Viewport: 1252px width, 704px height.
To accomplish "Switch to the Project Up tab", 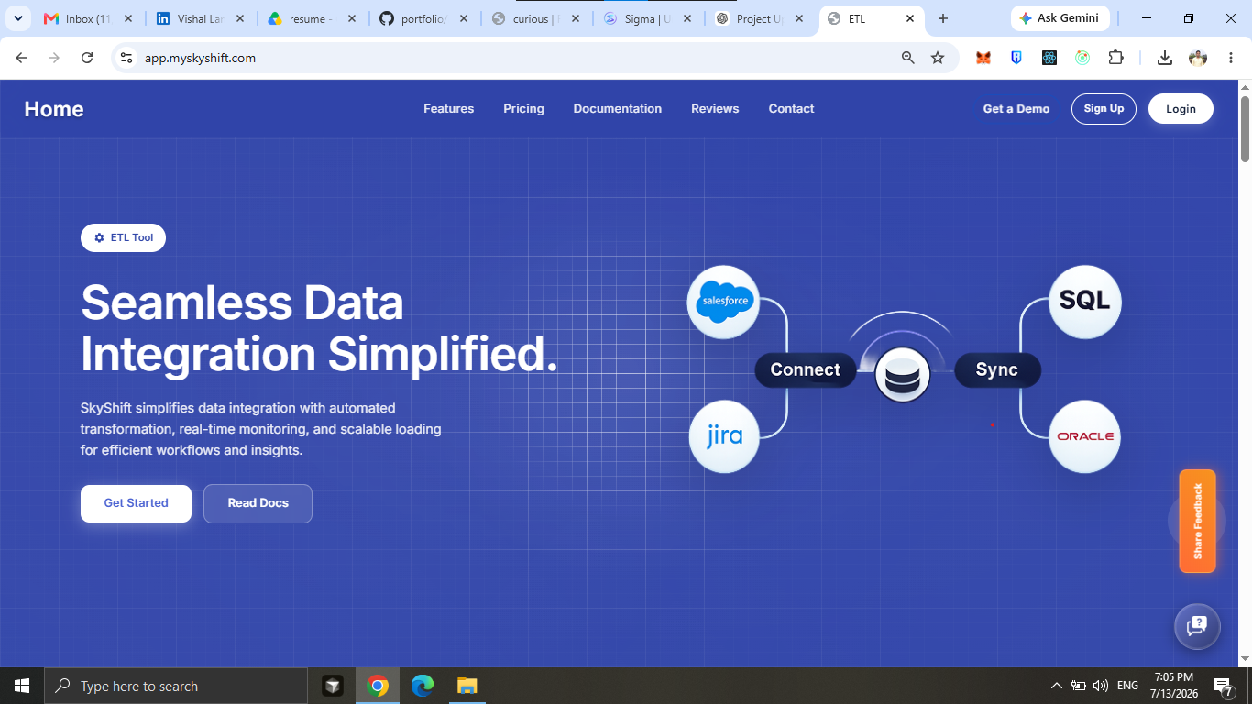I will pos(761,18).
